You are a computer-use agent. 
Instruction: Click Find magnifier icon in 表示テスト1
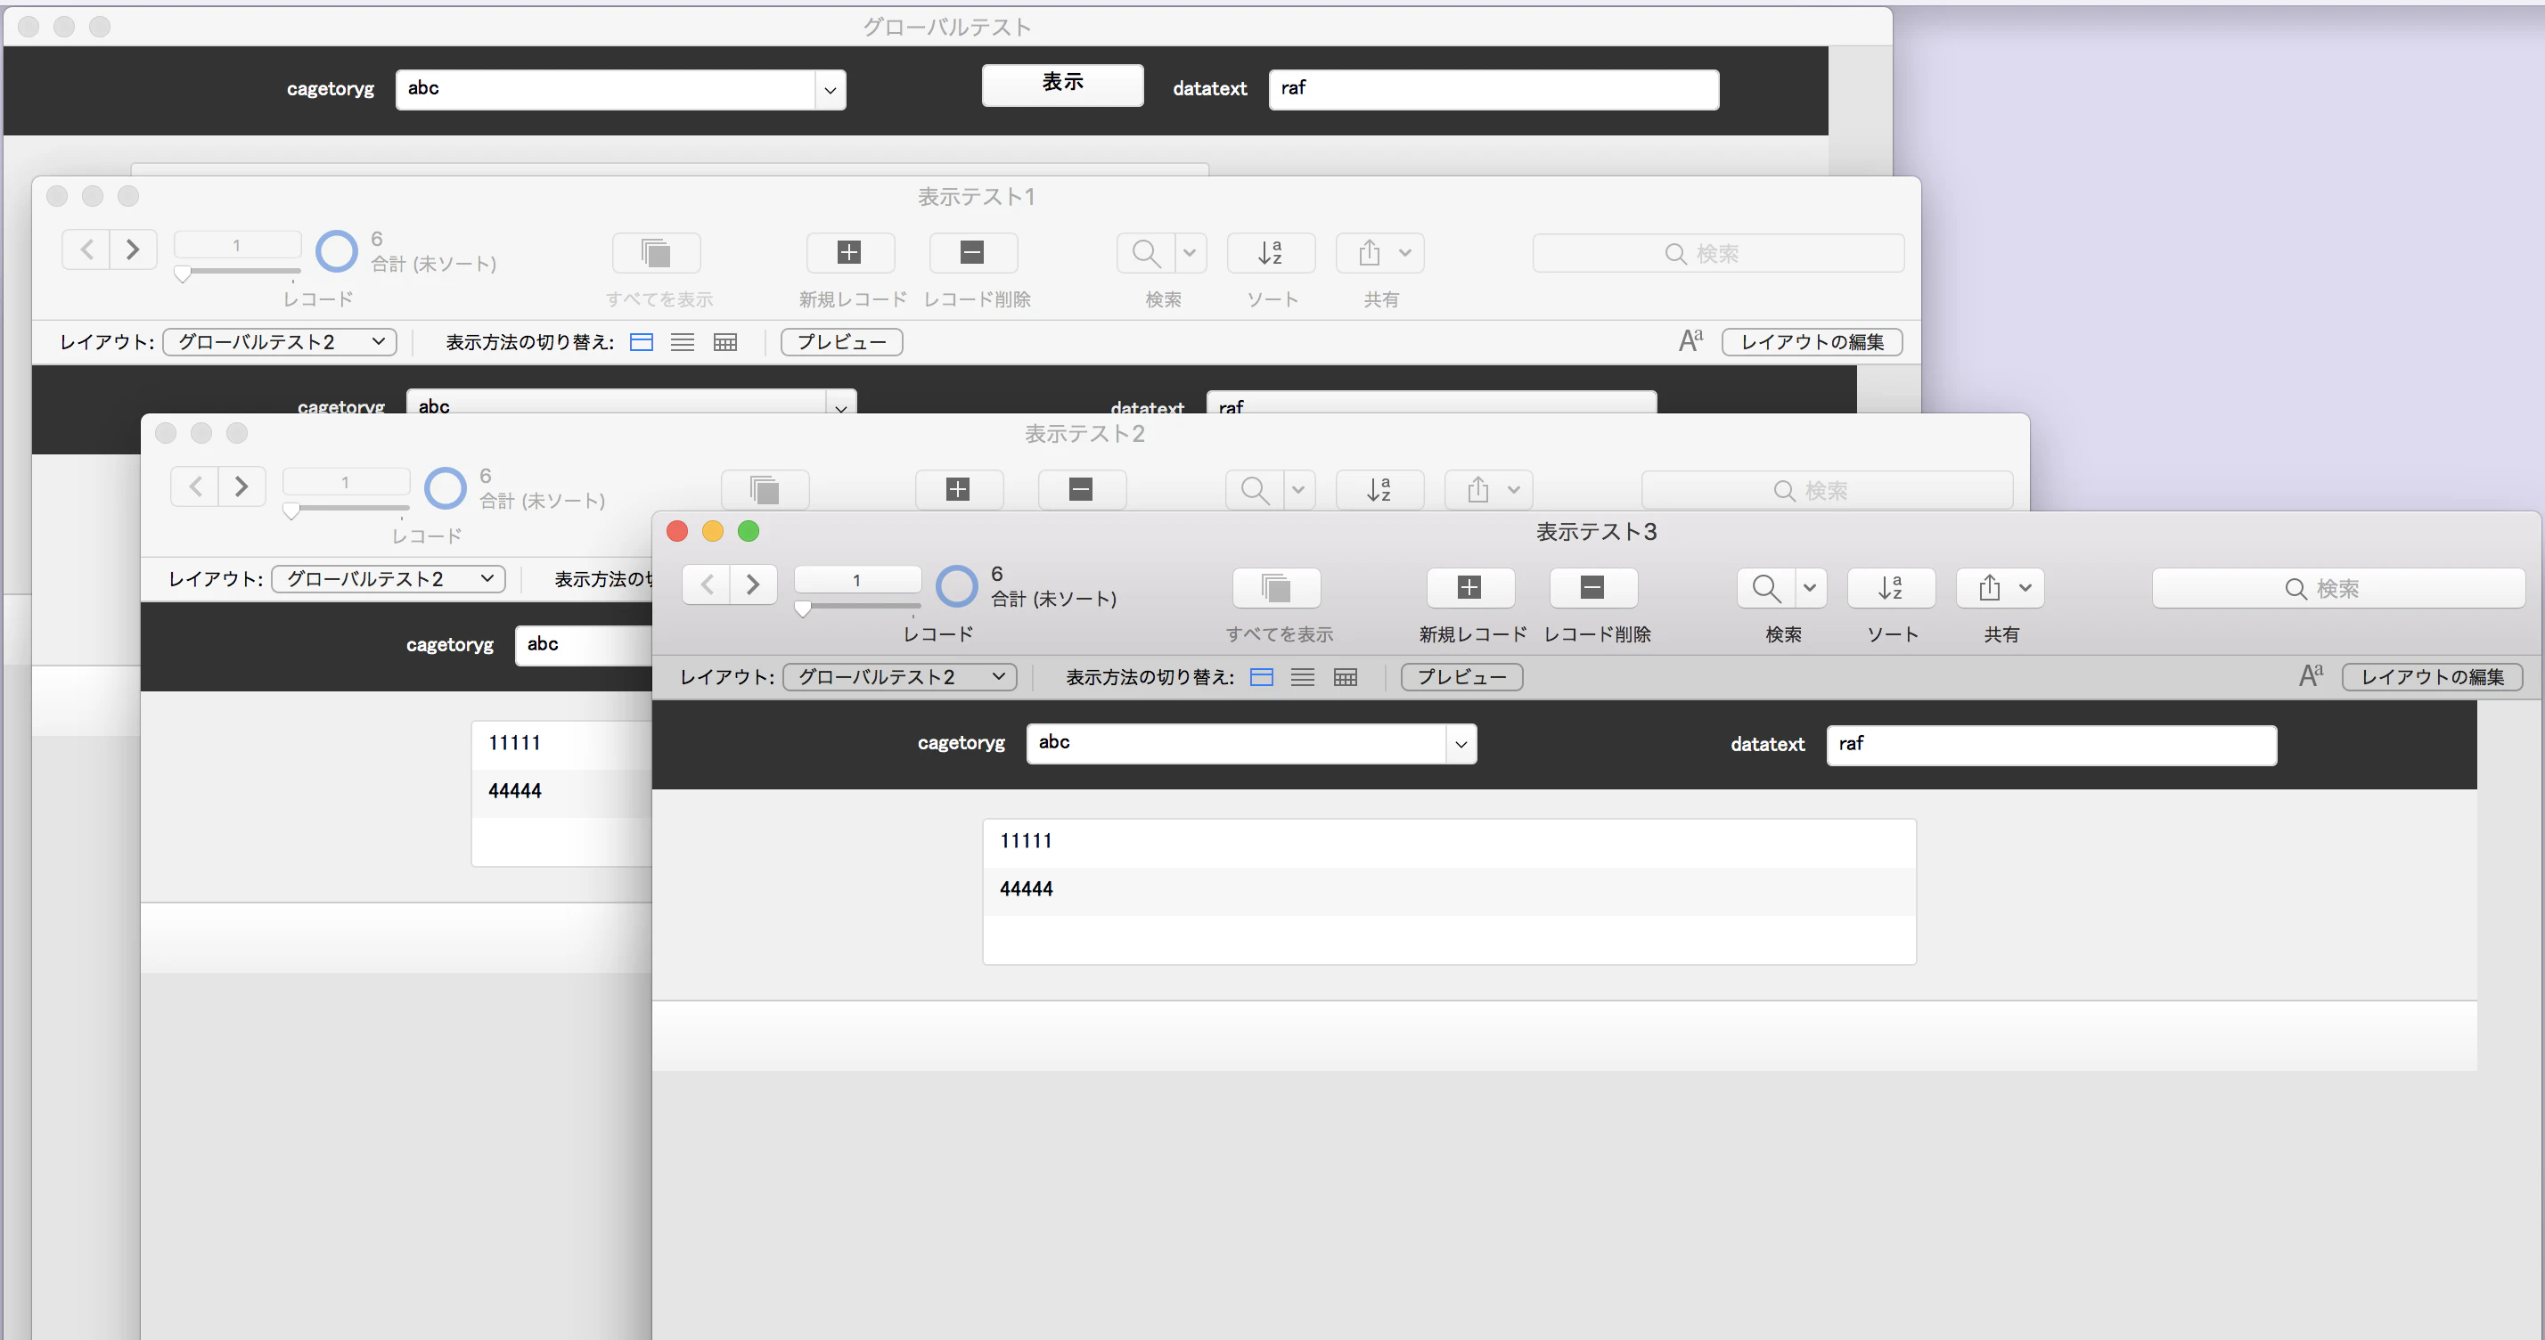point(1146,253)
